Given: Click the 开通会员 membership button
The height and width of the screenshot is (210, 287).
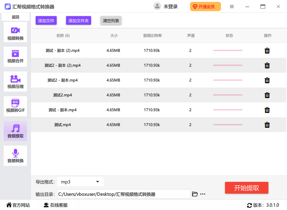Looking at the screenshot, I should (205, 6).
